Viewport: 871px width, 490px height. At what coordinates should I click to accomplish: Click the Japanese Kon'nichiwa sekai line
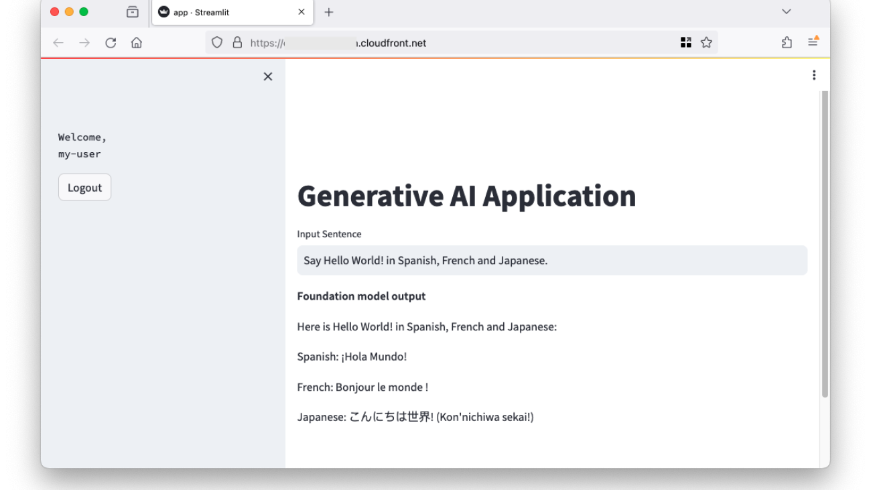pos(415,417)
